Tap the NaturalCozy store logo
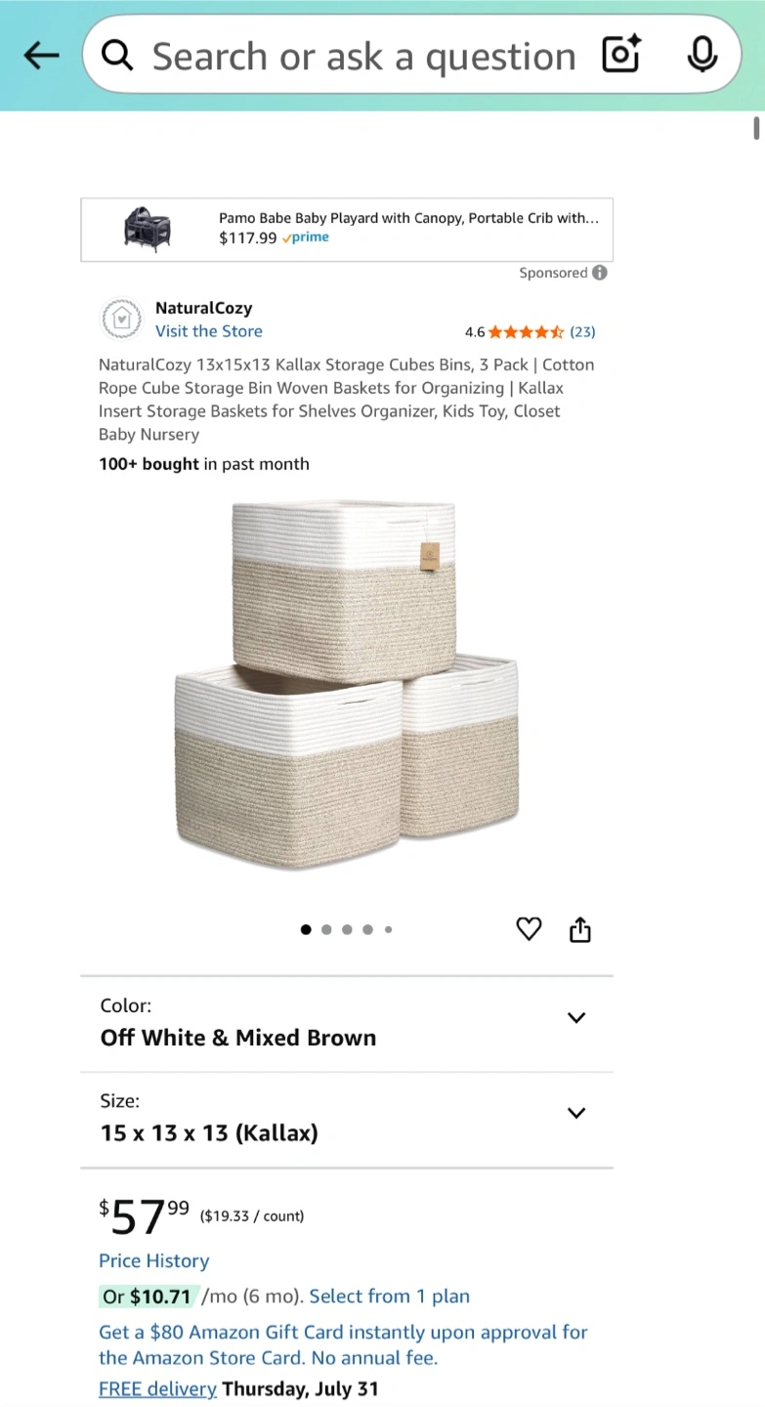 click(x=122, y=319)
